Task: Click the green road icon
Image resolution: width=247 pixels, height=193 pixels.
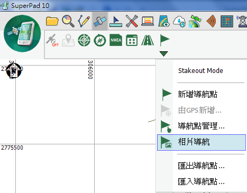Action: [148, 40]
